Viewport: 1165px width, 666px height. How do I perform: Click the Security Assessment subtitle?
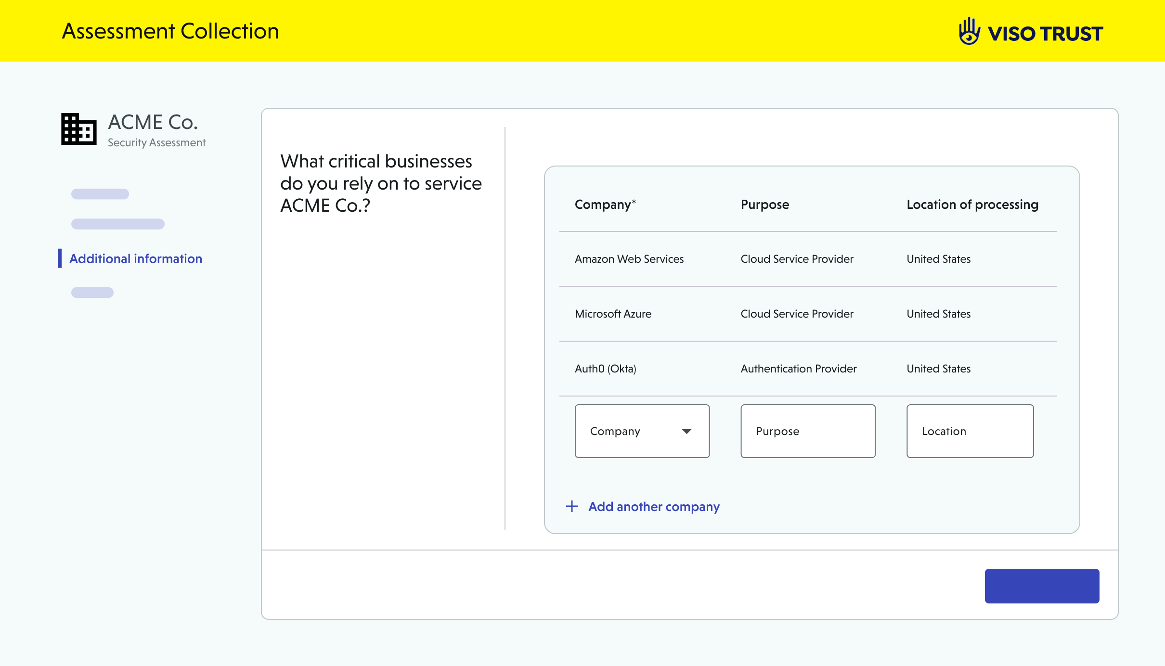tap(156, 143)
